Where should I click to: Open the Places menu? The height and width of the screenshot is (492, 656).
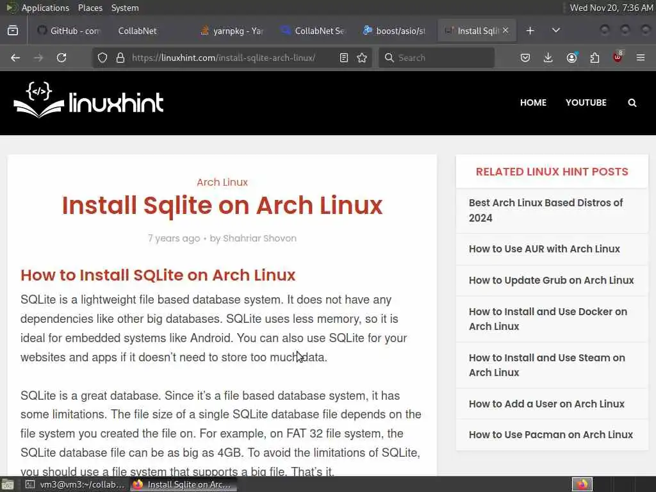click(x=90, y=8)
